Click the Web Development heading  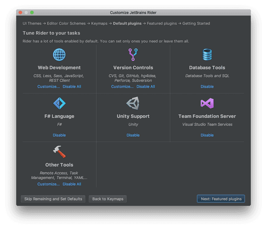coord(59,68)
